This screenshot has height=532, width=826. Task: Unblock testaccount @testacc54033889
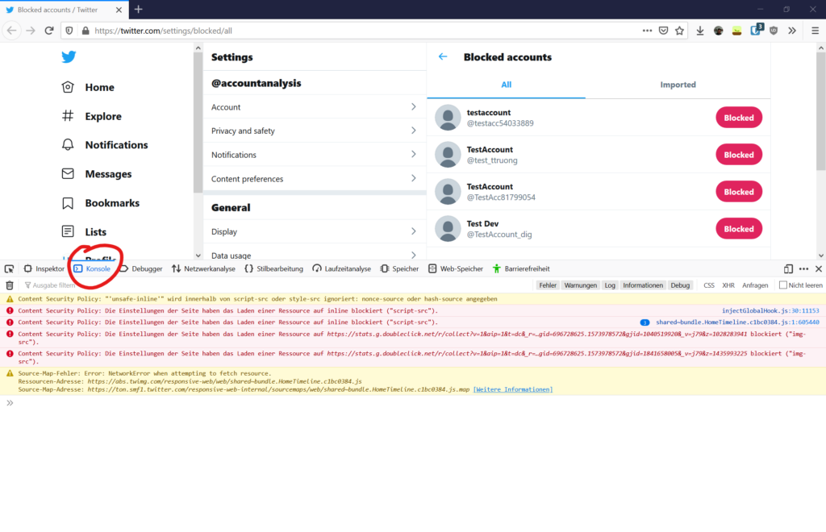point(739,118)
